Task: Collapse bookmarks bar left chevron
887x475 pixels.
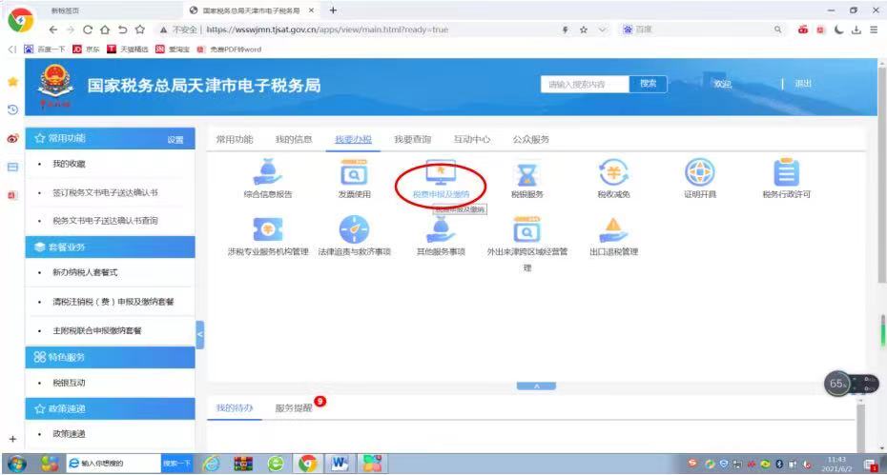Action: point(11,49)
